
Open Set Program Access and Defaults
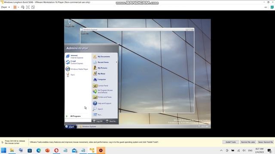pyautogui.click(x=103, y=91)
